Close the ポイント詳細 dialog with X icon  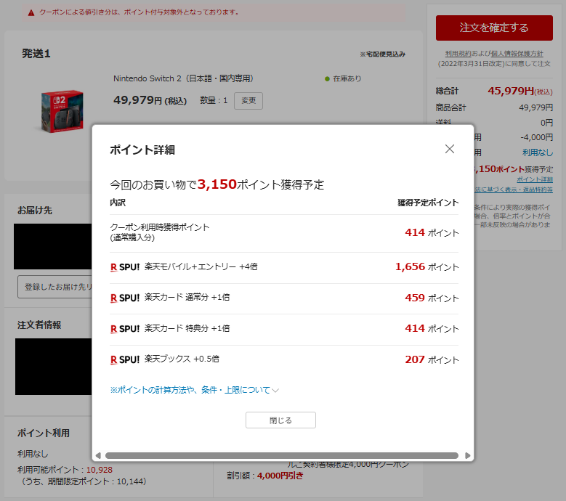450,149
